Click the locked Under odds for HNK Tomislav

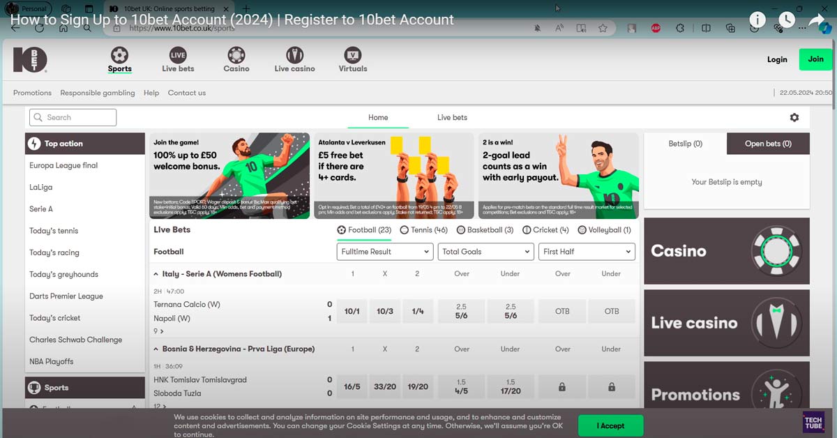pyautogui.click(x=612, y=387)
